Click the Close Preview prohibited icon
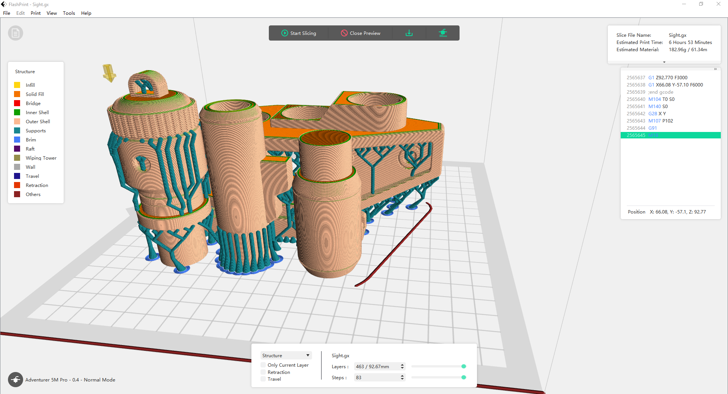Screen dimensions: 728x394 click(344, 33)
